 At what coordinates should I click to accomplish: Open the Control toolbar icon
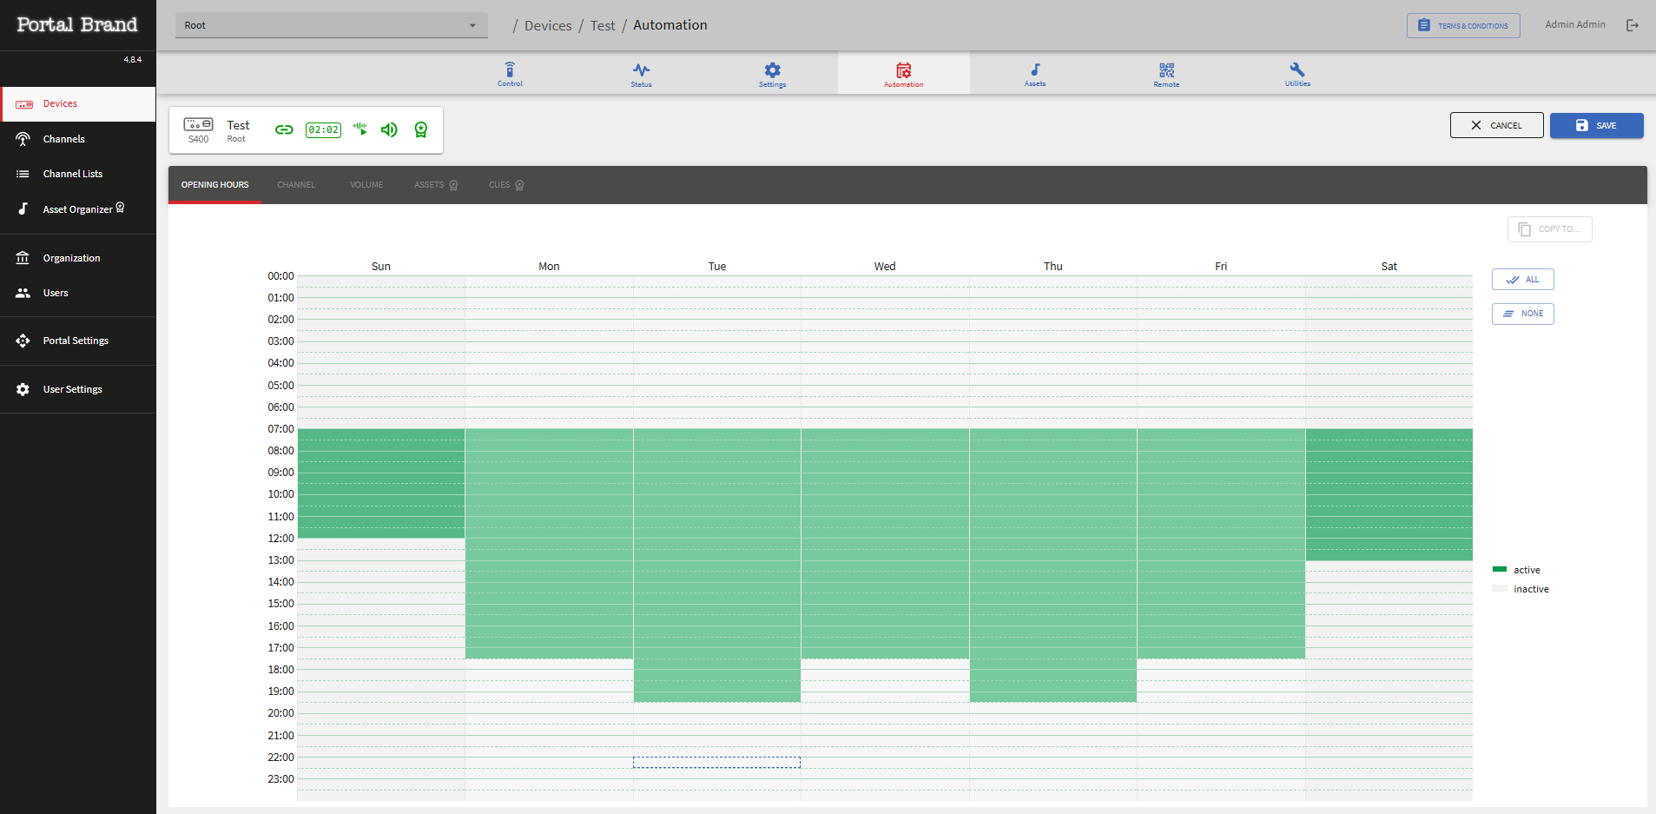point(510,74)
